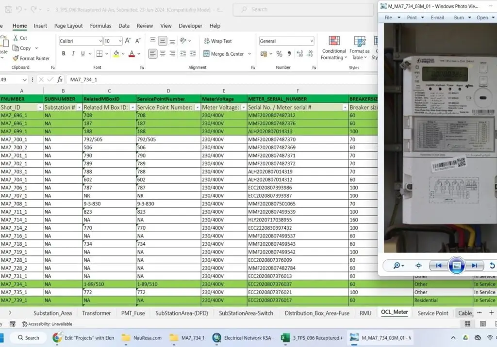Toggle Underline formatting
The height and width of the screenshot is (347, 497).
[x=83, y=54]
